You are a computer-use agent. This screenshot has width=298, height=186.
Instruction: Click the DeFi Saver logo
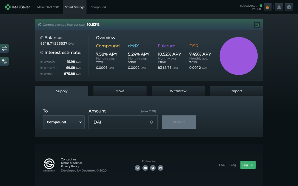click(17, 7)
